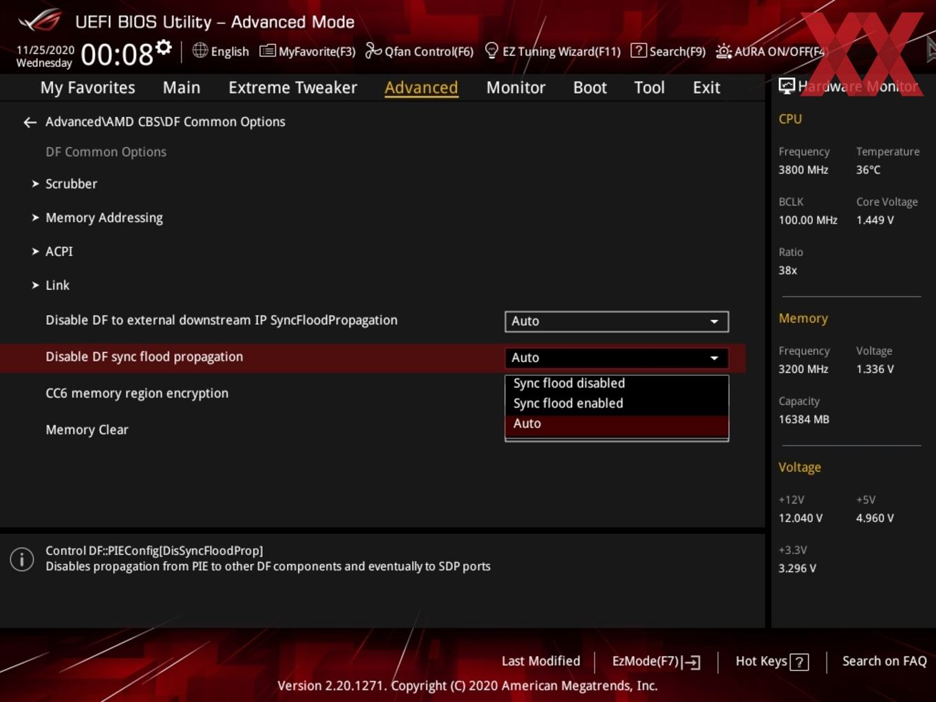Open the Tool tab
The height and width of the screenshot is (702, 936).
coord(649,87)
